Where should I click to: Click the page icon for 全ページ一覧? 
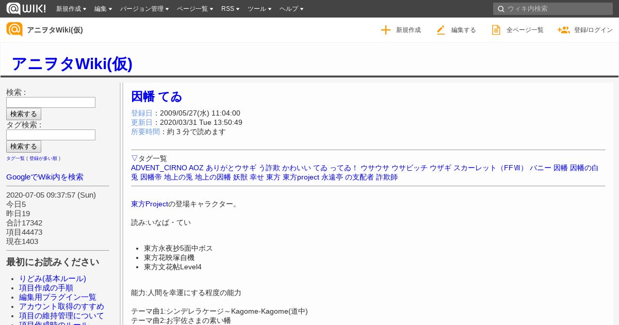(496, 30)
